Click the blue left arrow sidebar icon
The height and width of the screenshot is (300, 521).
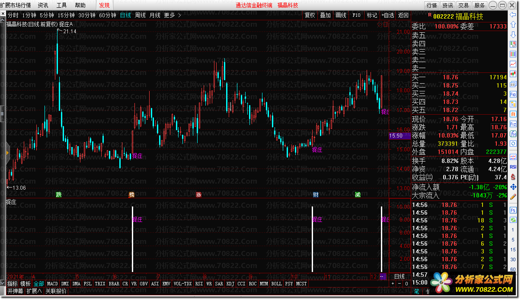point(513,15)
